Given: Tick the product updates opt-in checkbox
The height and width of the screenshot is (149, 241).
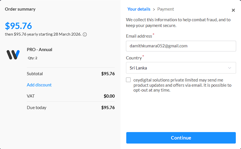Looking at the screenshot, I should [x=128, y=80].
